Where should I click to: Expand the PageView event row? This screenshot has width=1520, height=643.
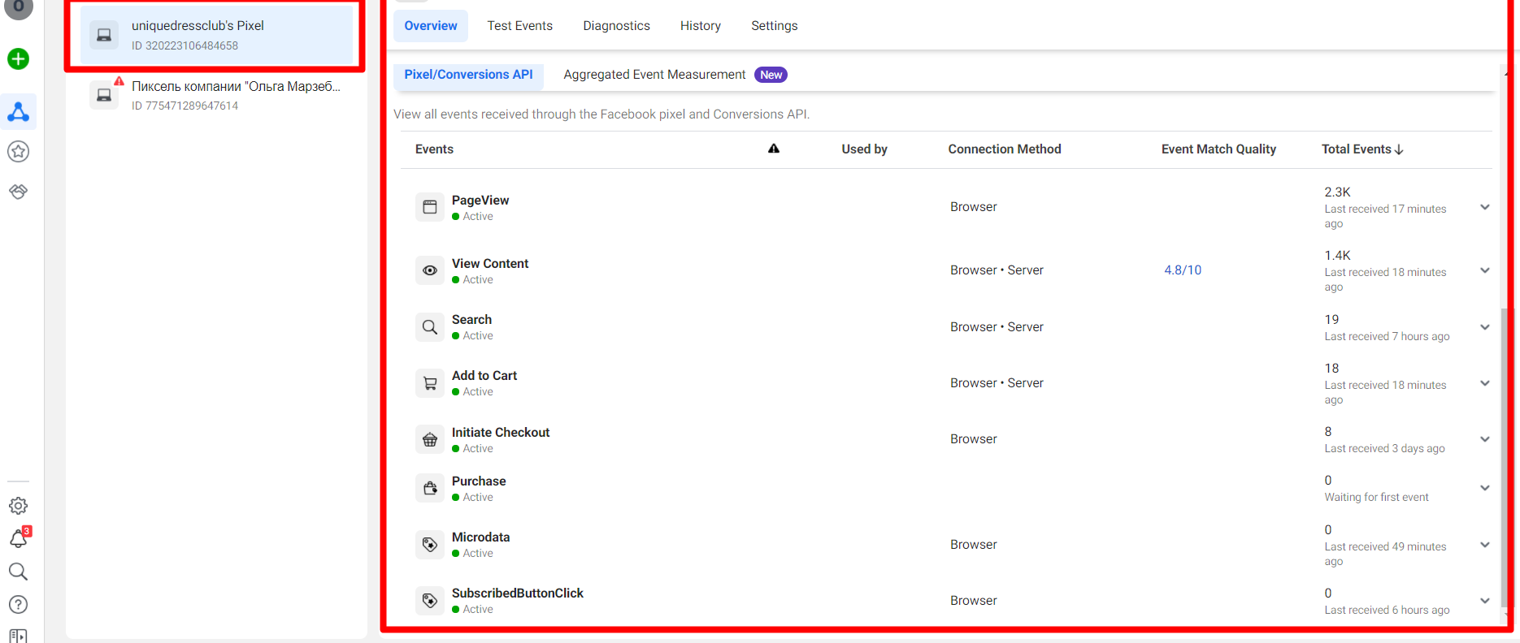click(1484, 207)
